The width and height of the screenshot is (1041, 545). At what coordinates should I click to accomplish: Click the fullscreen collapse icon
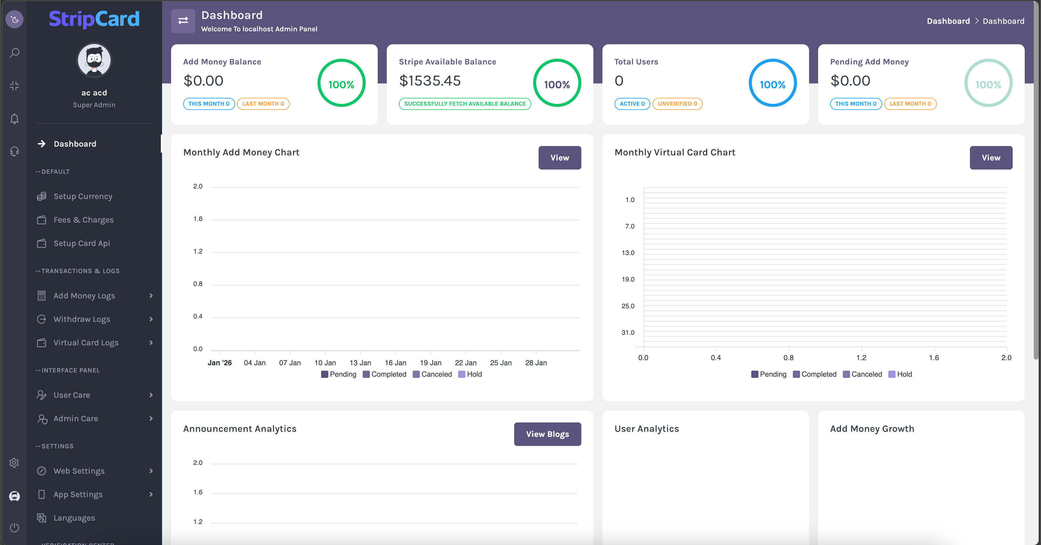click(x=14, y=86)
